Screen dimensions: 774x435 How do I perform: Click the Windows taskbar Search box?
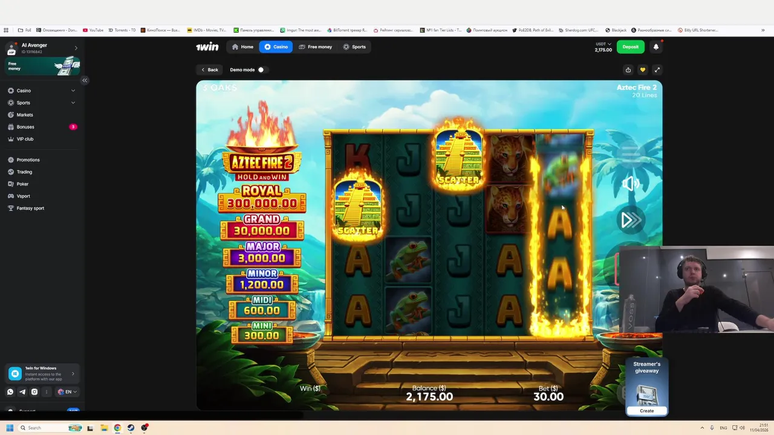pyautogui.click(x=51, y=428)
